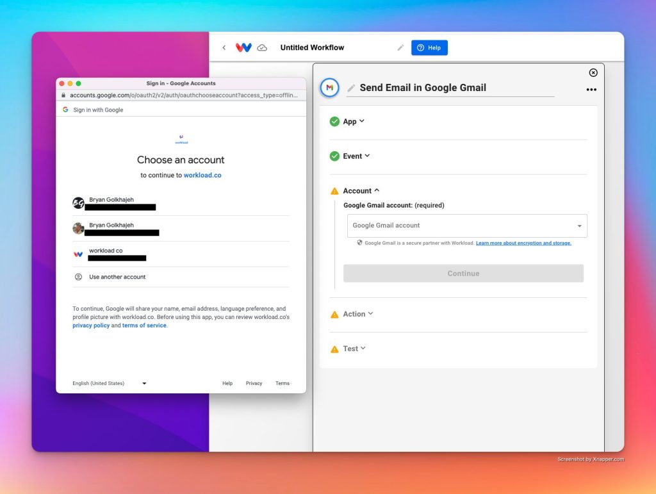The image size is (656, 494).
Task: Click the green check beside App
Action: [334, 122]
